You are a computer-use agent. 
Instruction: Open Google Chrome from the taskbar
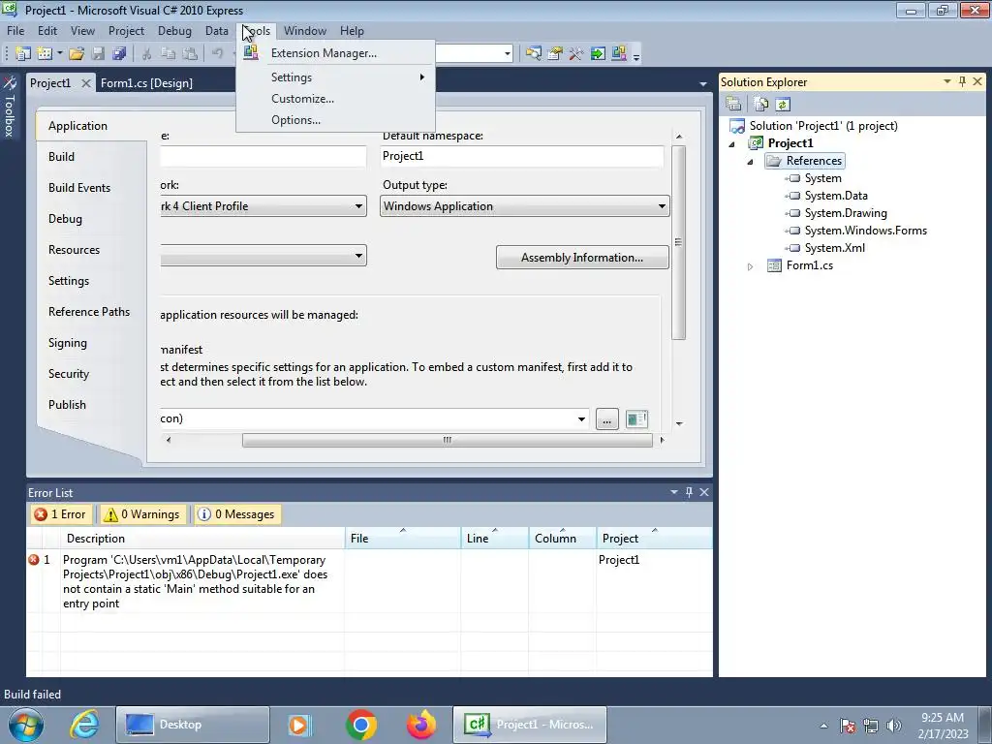tap(361, 725)
